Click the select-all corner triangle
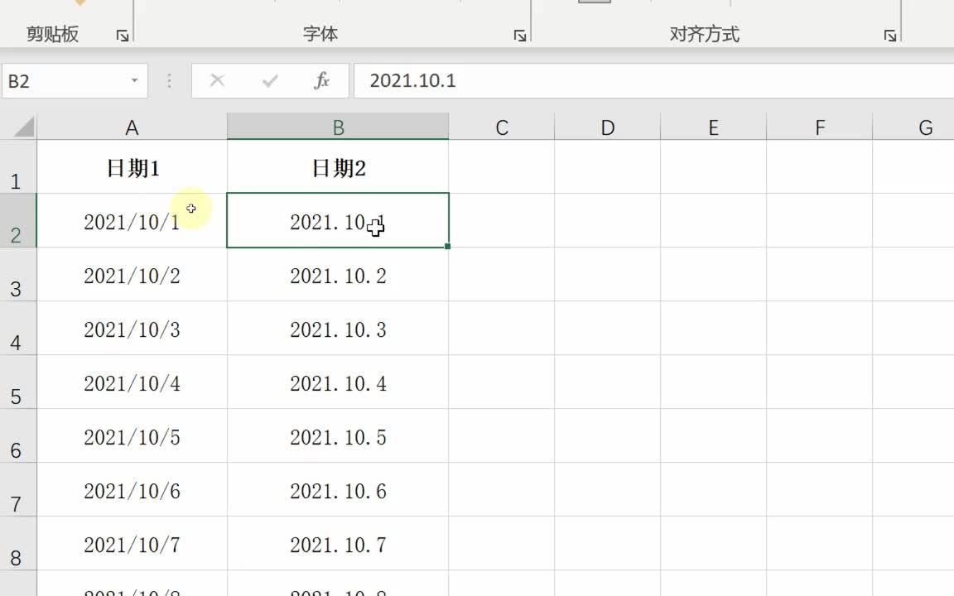This screenshot has width=954, height=596. click(x=24, y=127)
